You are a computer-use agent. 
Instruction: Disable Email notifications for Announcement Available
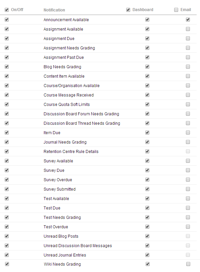tap(188, 20)
